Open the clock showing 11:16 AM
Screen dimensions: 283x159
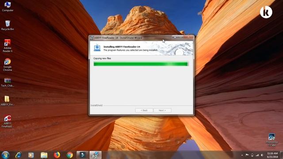[x=272, y=155]
